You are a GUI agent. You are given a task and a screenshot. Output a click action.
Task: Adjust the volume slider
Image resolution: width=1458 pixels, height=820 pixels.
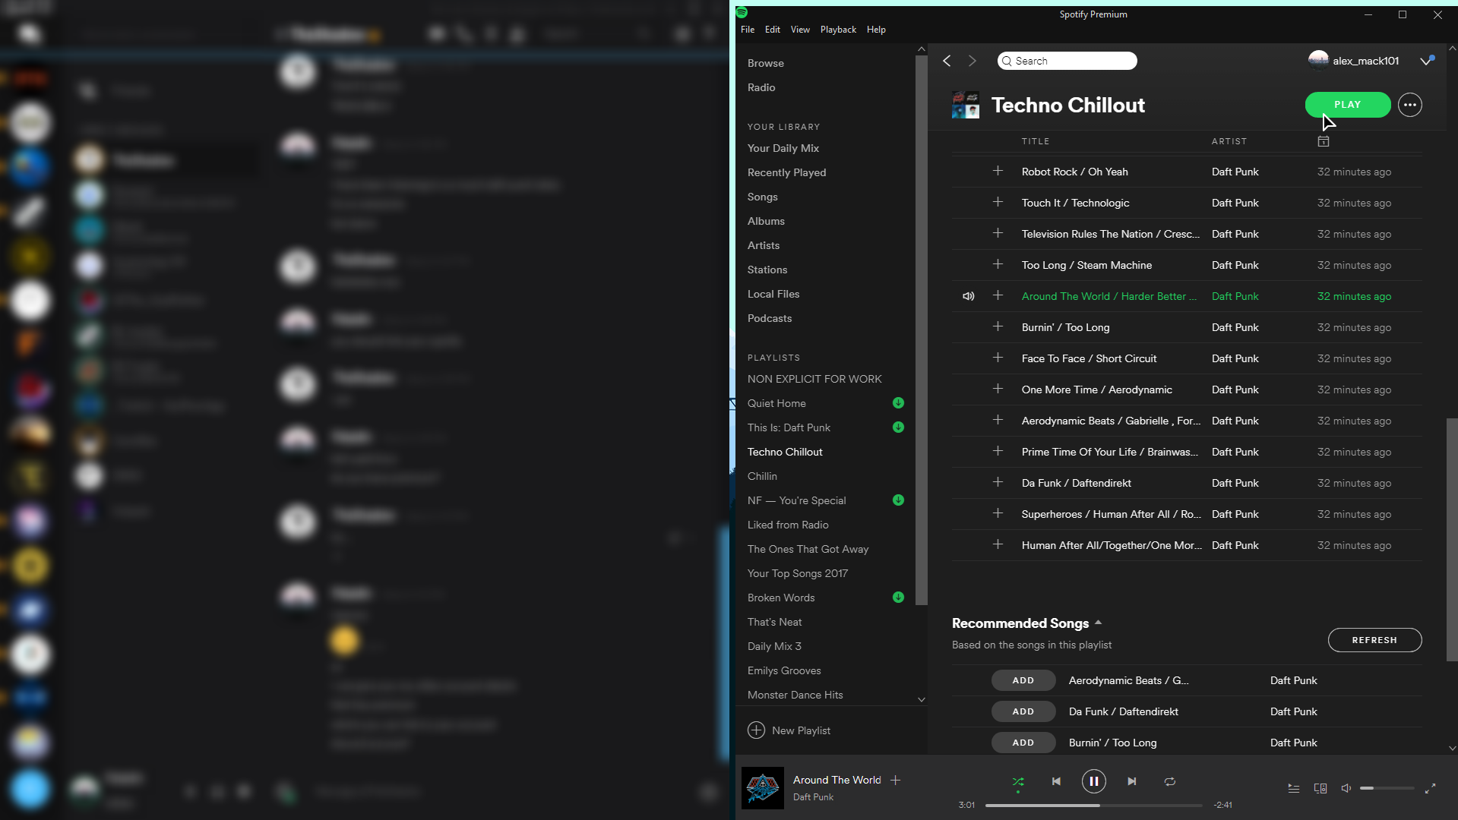tap(1387, 788)
